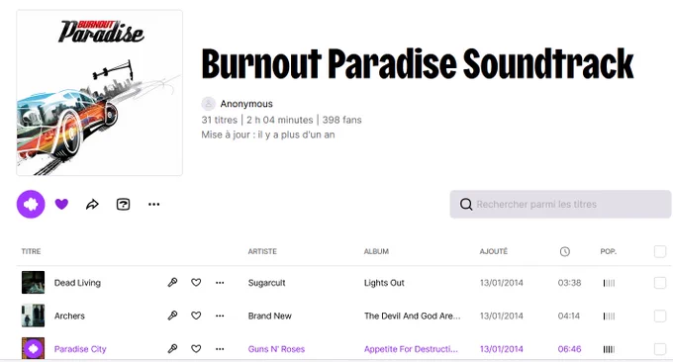
Task: Sort by the AJOUTÉ column header
Action: point(494,251)
